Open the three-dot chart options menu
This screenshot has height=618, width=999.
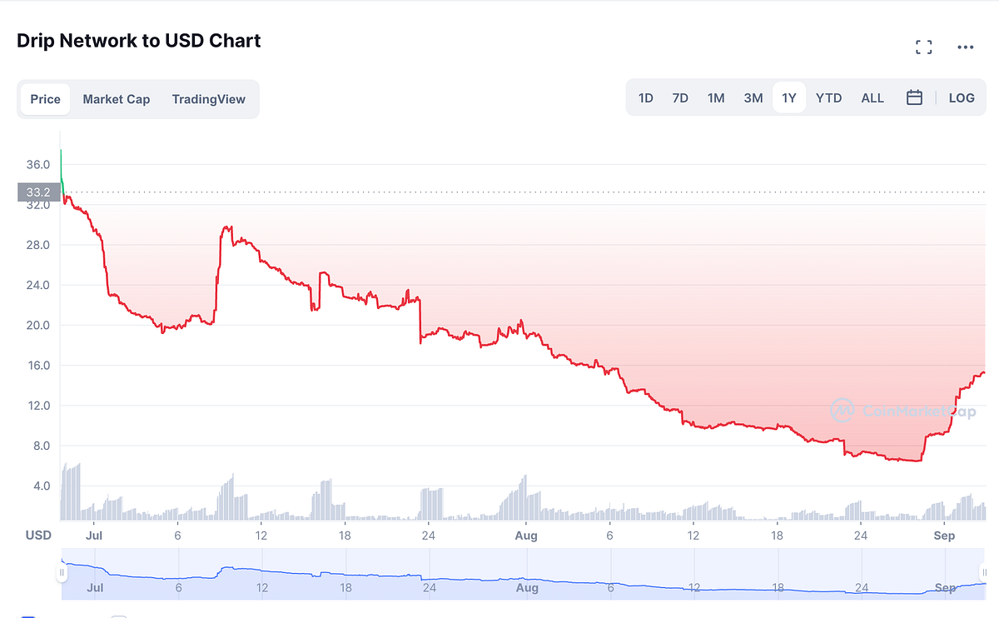point(965,47)
